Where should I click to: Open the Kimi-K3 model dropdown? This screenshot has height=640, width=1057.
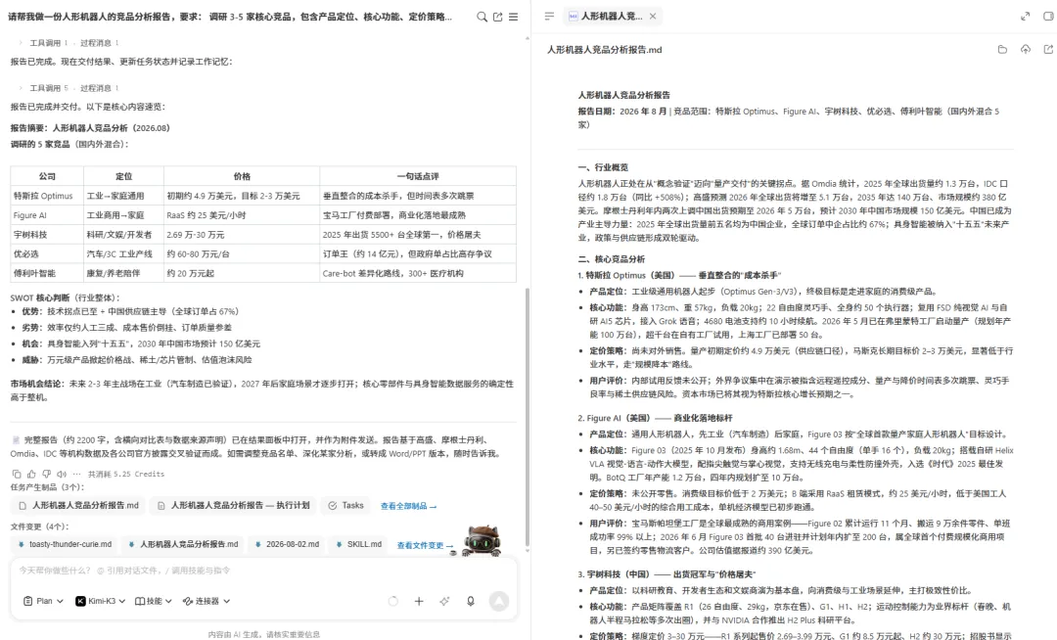(101, 601)
